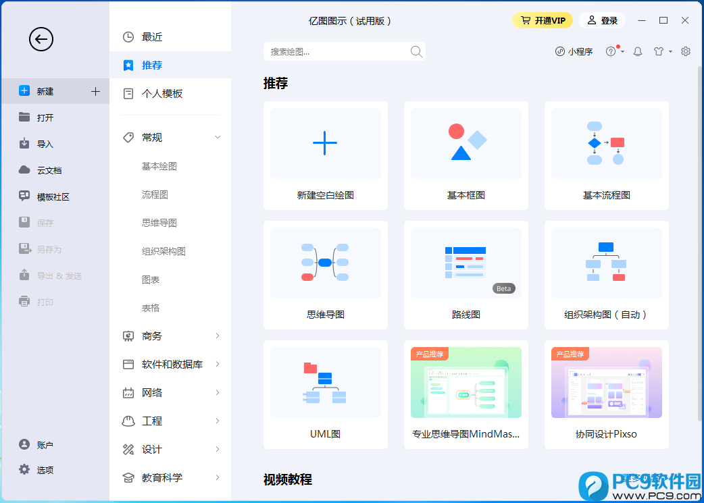
Task: Choose the 路线图 Beta template
Action: 466,275
